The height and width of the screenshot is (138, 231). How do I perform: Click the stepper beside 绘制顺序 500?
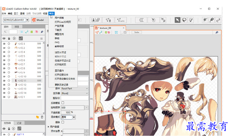pos(87,108)
